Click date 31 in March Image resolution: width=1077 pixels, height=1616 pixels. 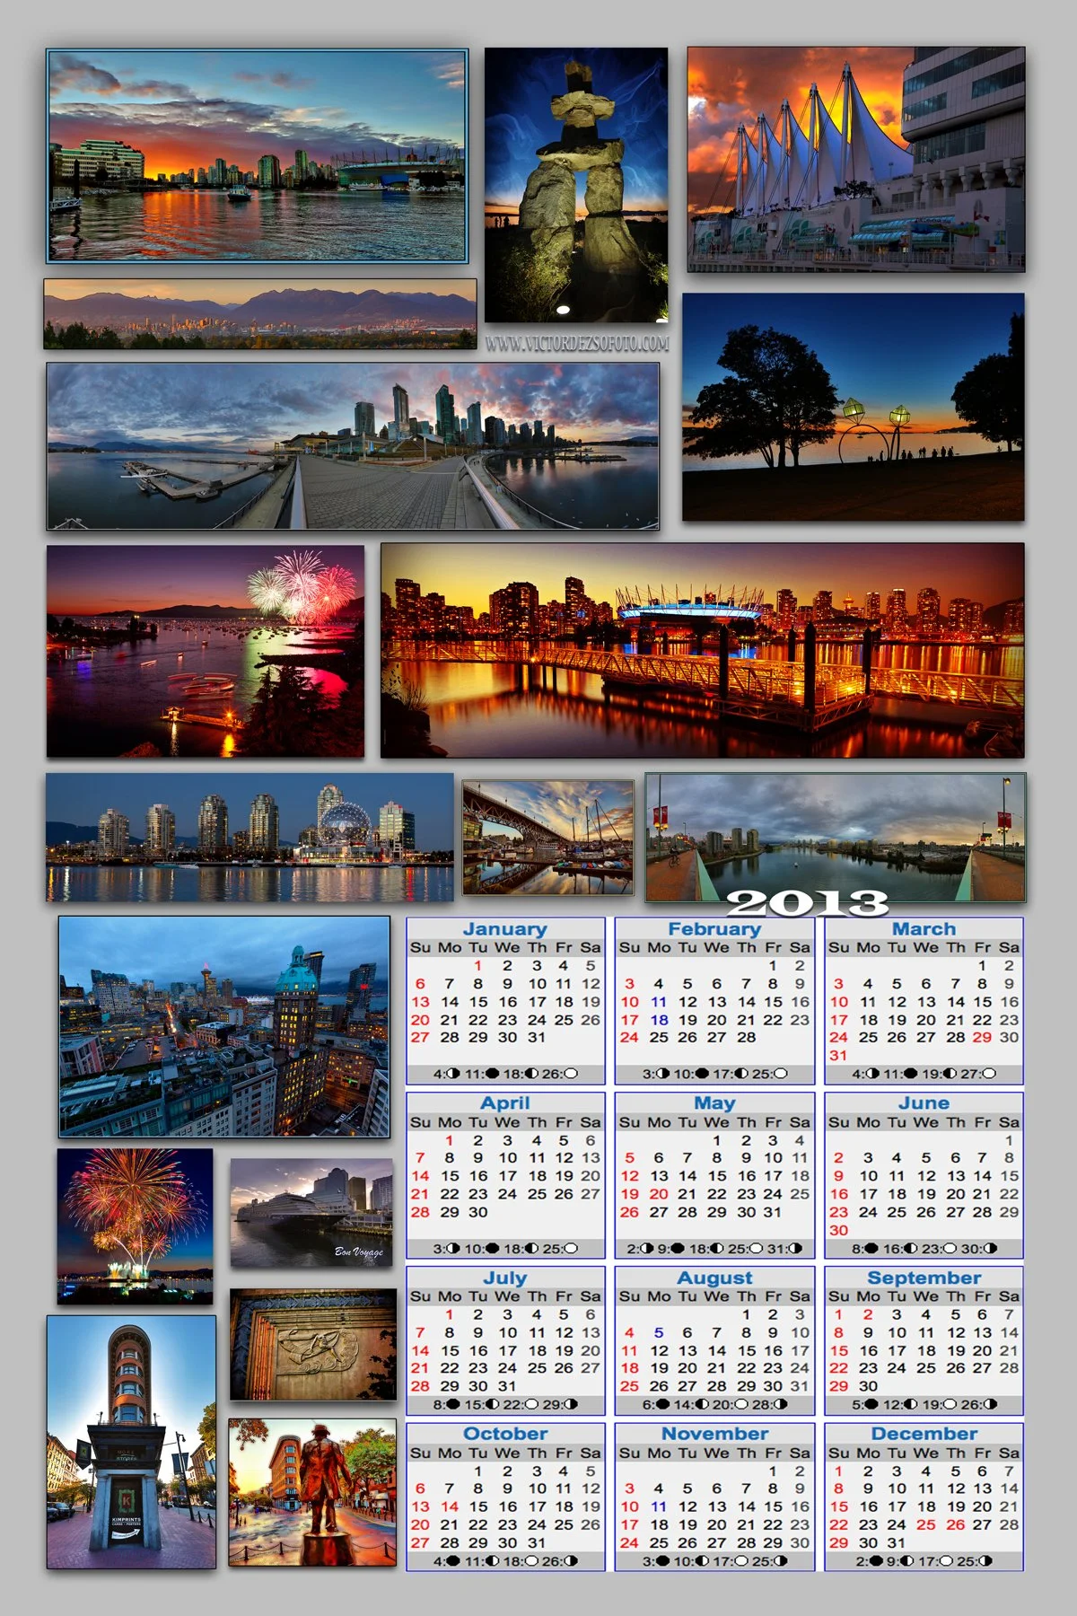[838, 1055]
